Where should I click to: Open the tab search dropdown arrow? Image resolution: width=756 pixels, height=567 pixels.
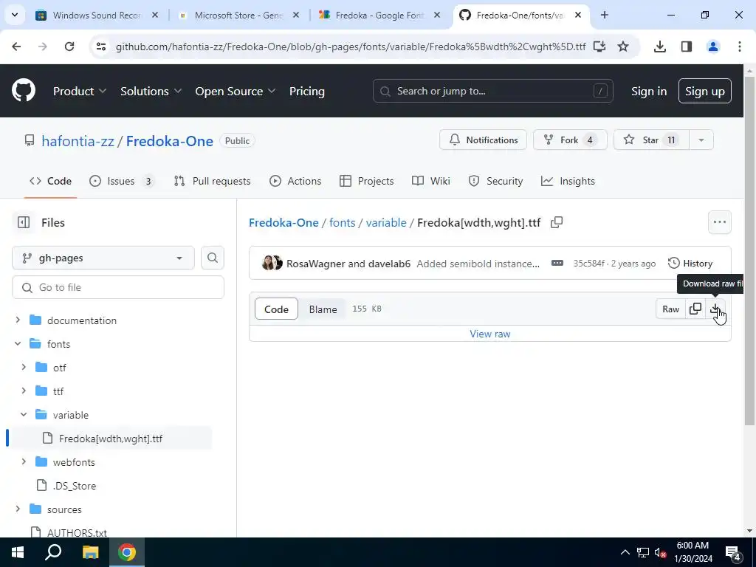coord(15,15)
